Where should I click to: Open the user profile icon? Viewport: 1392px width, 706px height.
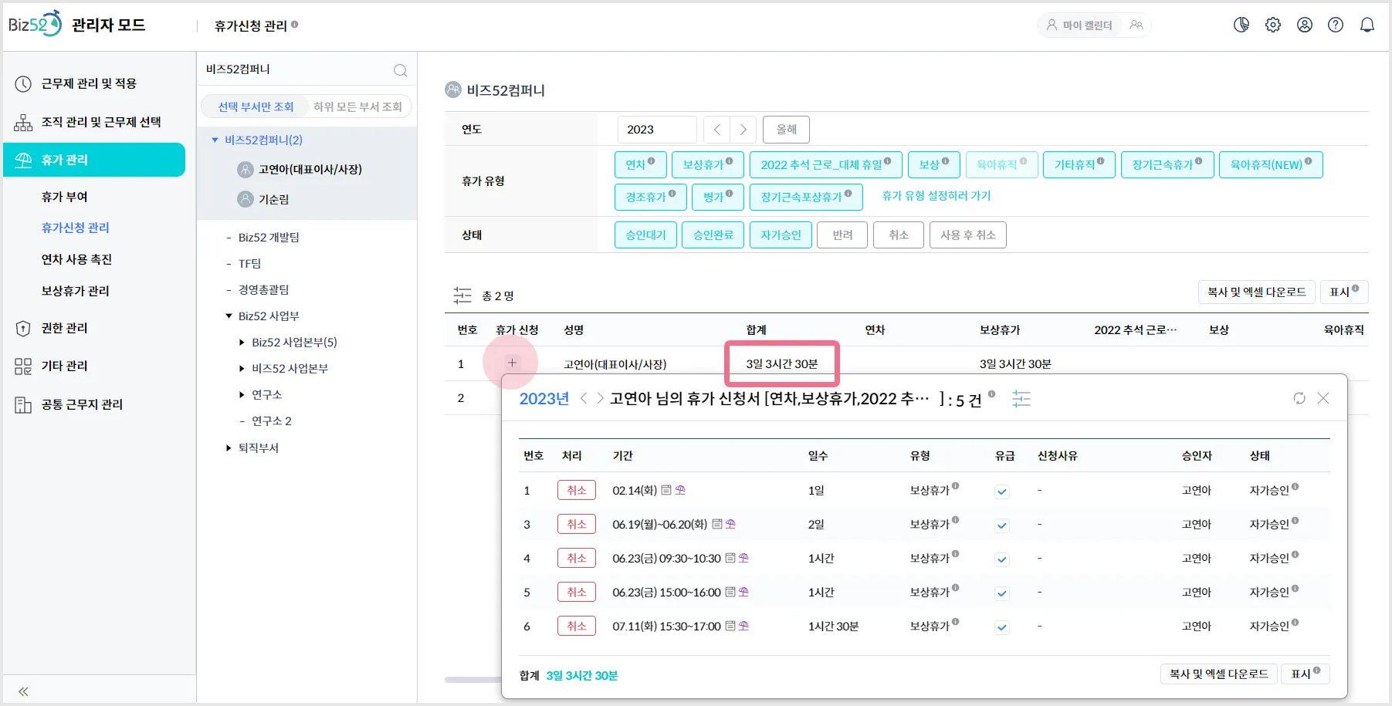pyautogui.click(x=1305, y=25)
